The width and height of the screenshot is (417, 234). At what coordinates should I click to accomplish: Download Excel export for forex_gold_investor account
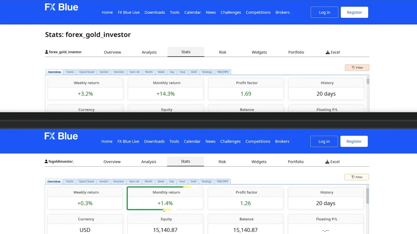click(333, 52)
